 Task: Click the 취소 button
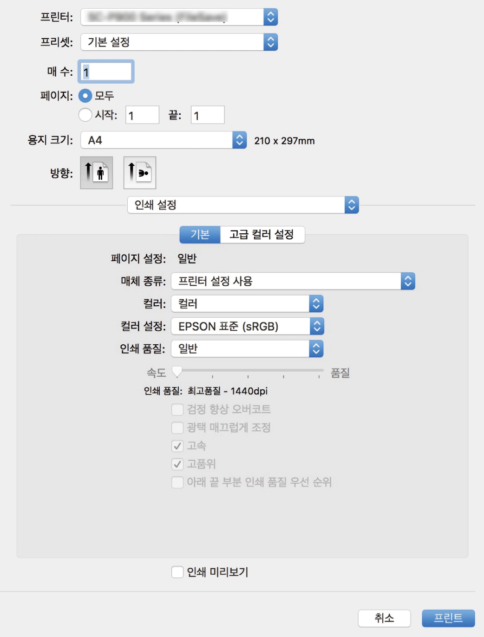384,618
